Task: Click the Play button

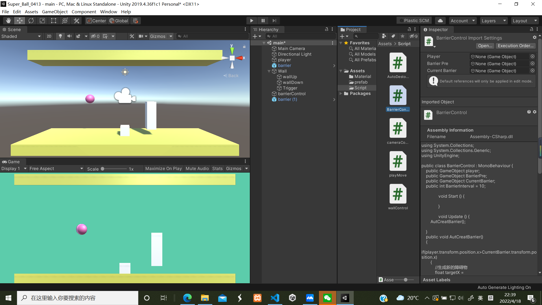Action: click(252, 21)
